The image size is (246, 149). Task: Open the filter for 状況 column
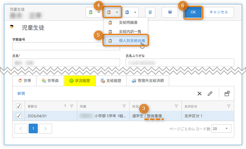click(176, 106)
